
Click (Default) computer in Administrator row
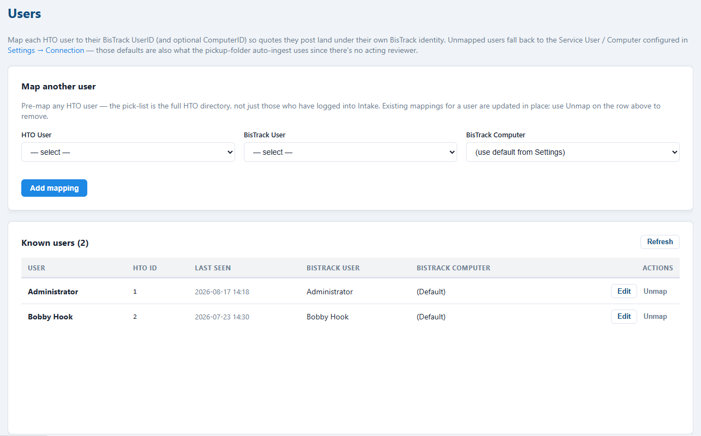click(x=431, y=292)
